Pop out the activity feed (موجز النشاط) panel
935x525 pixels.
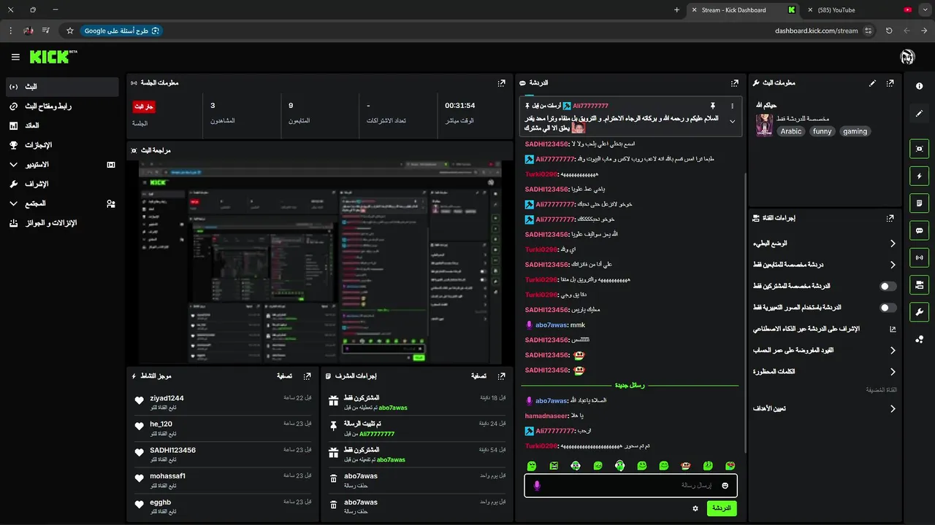tap(308, 376)
